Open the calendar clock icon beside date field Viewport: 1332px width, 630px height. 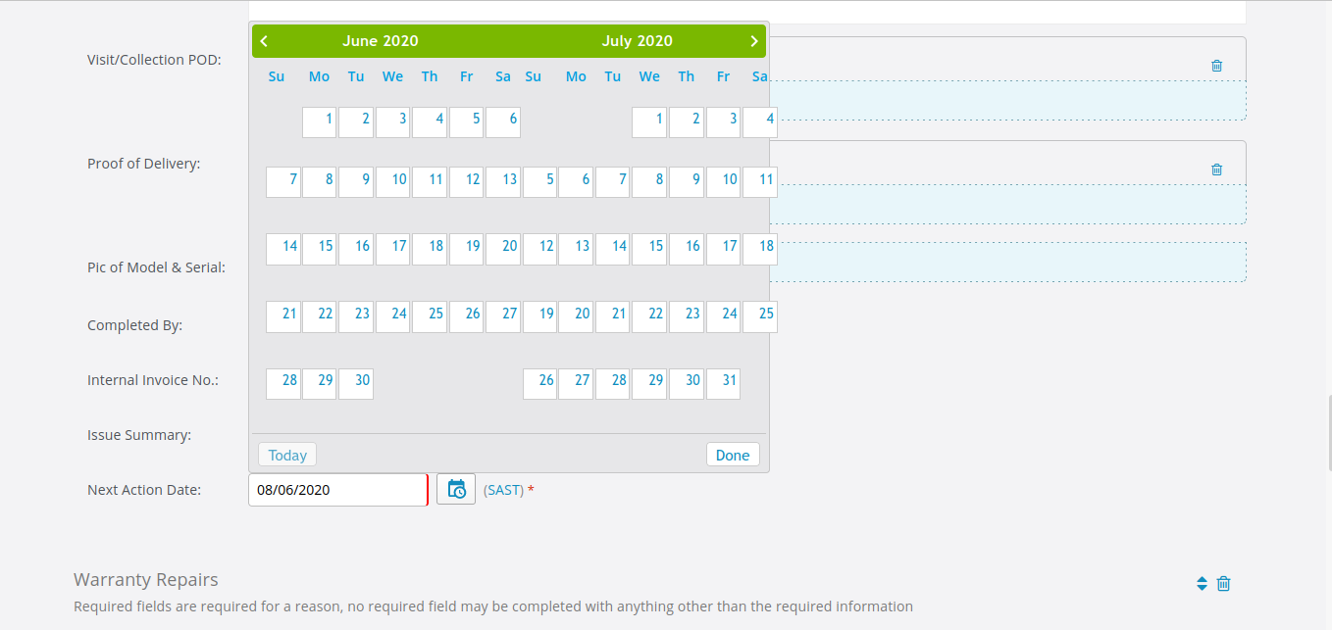[456, 489]
